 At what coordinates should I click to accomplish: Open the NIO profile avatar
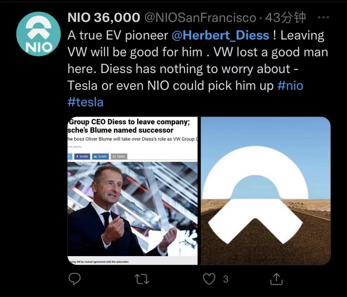tap(38, 34)
